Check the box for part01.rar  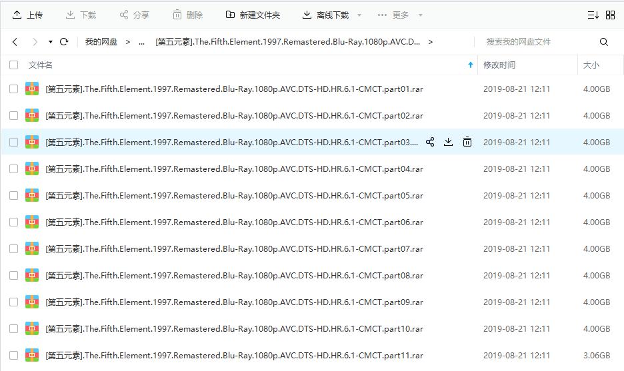[14, 89]
